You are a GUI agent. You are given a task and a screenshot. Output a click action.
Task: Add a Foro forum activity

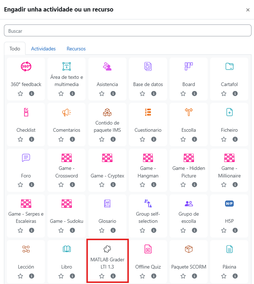[26, 158]
